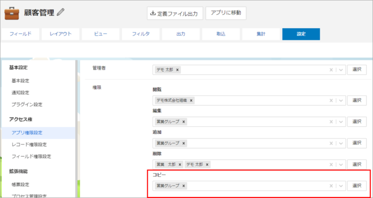373x198 pixels.
Task: Expand the 編集 dropdown arrow
Action: pos(340,122)
